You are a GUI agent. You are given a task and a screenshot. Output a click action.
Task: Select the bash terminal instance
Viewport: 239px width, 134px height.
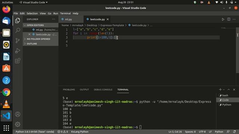click(227, 95)
